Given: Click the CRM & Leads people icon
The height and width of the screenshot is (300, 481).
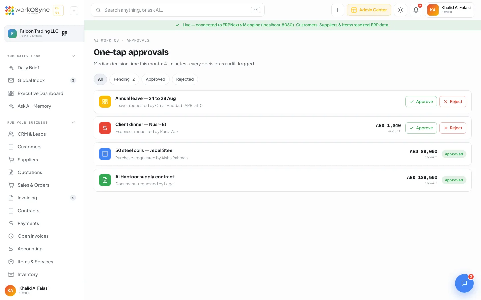Looking at the screenshot, I should [x=11, y=134].
